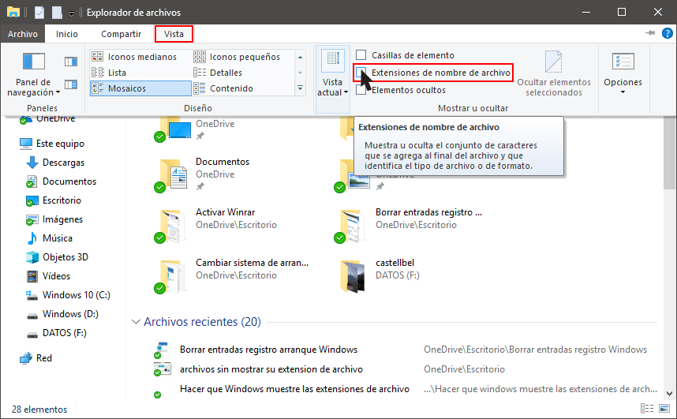Click the Objetos 3D cube icon
Screen dimensions: 677x419
click(x=32, y=257)
